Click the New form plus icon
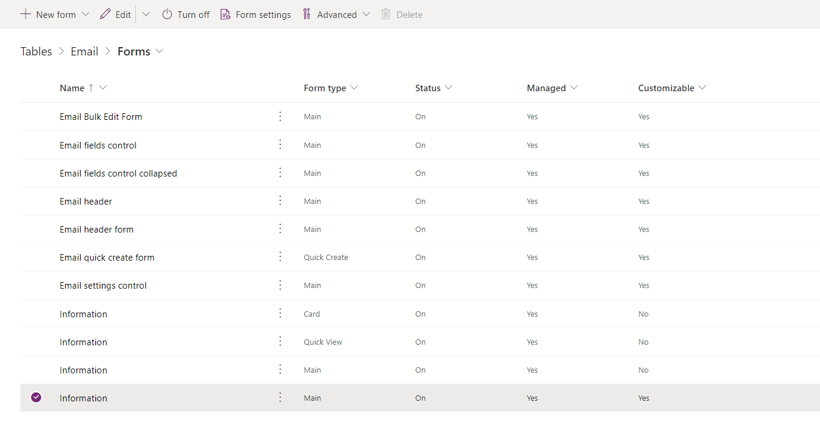820x424 pixels. pos(25,14)
